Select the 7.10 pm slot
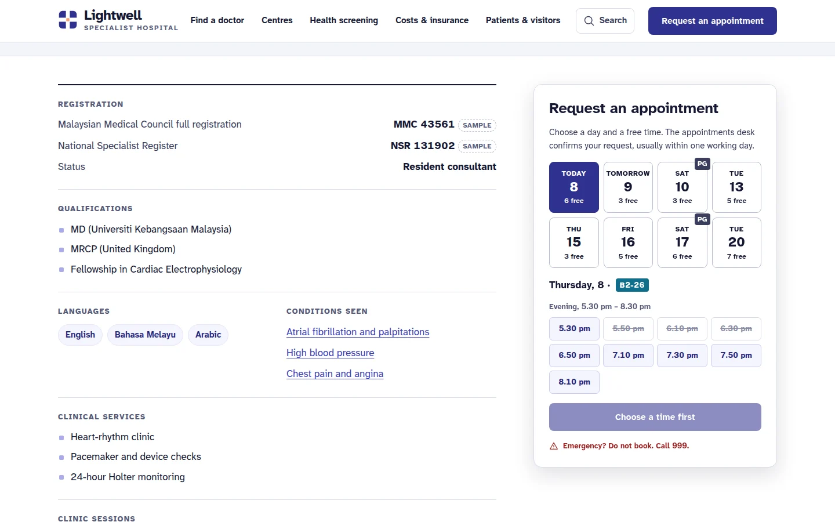The height and width of the screenshot is (522, 835). point(628,356)
